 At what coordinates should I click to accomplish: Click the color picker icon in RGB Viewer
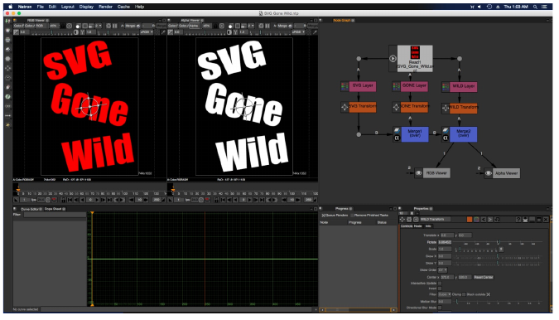point(163,32)
